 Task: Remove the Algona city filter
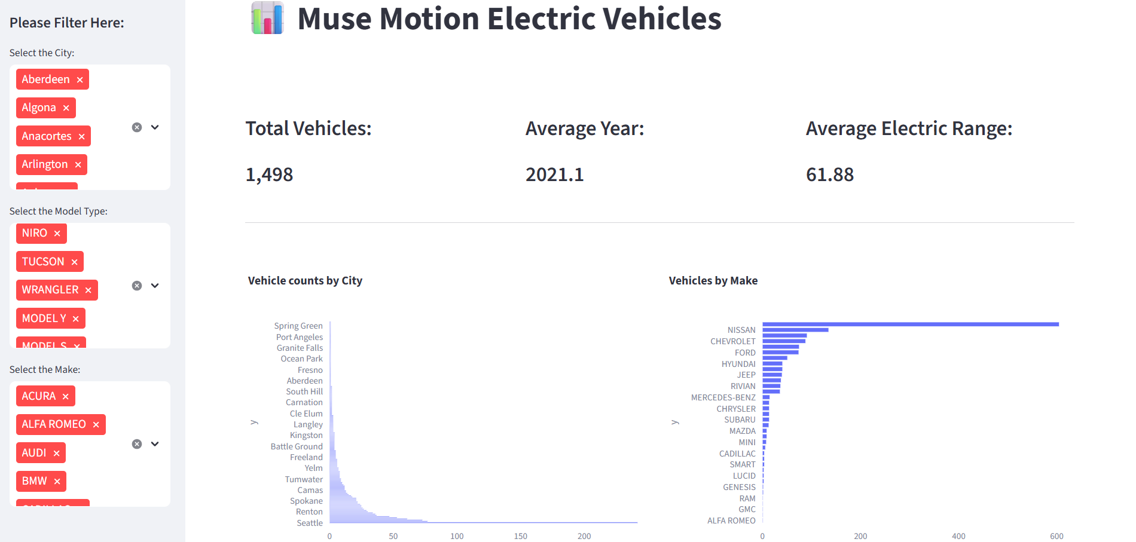pyautogui.click(x=66, y=108)
